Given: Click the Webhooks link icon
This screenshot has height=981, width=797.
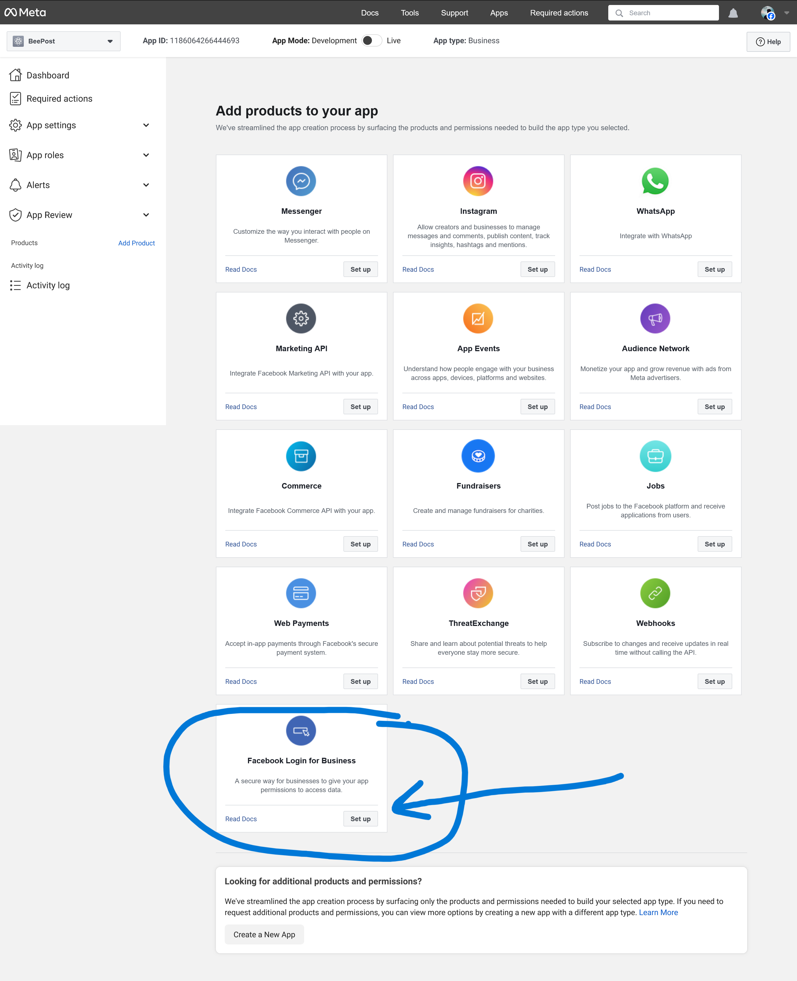Looking at the screenshot, I should pyautogui.click(x=655, y=593).
